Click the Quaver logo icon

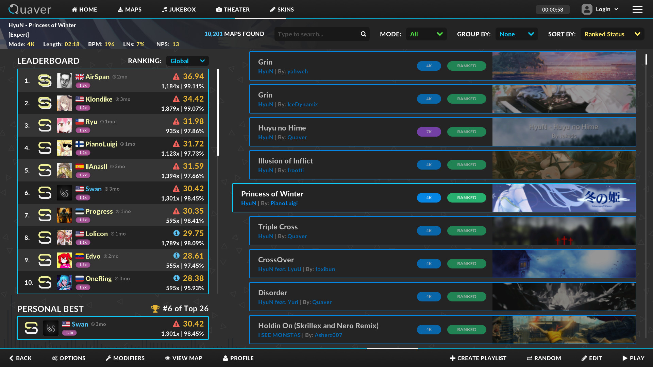pos(14,9)
